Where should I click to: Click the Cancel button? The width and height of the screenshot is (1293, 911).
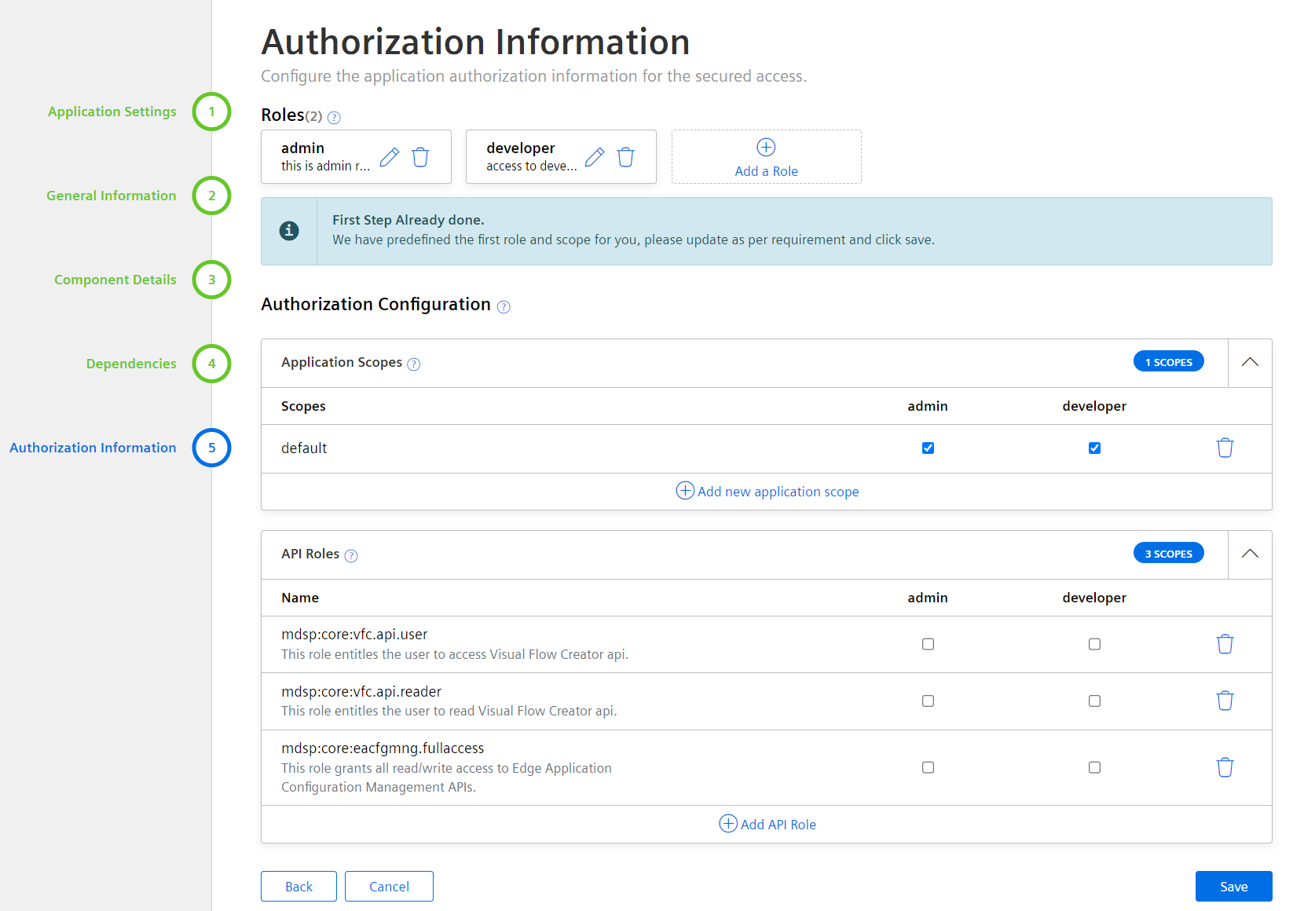point(389,886)
